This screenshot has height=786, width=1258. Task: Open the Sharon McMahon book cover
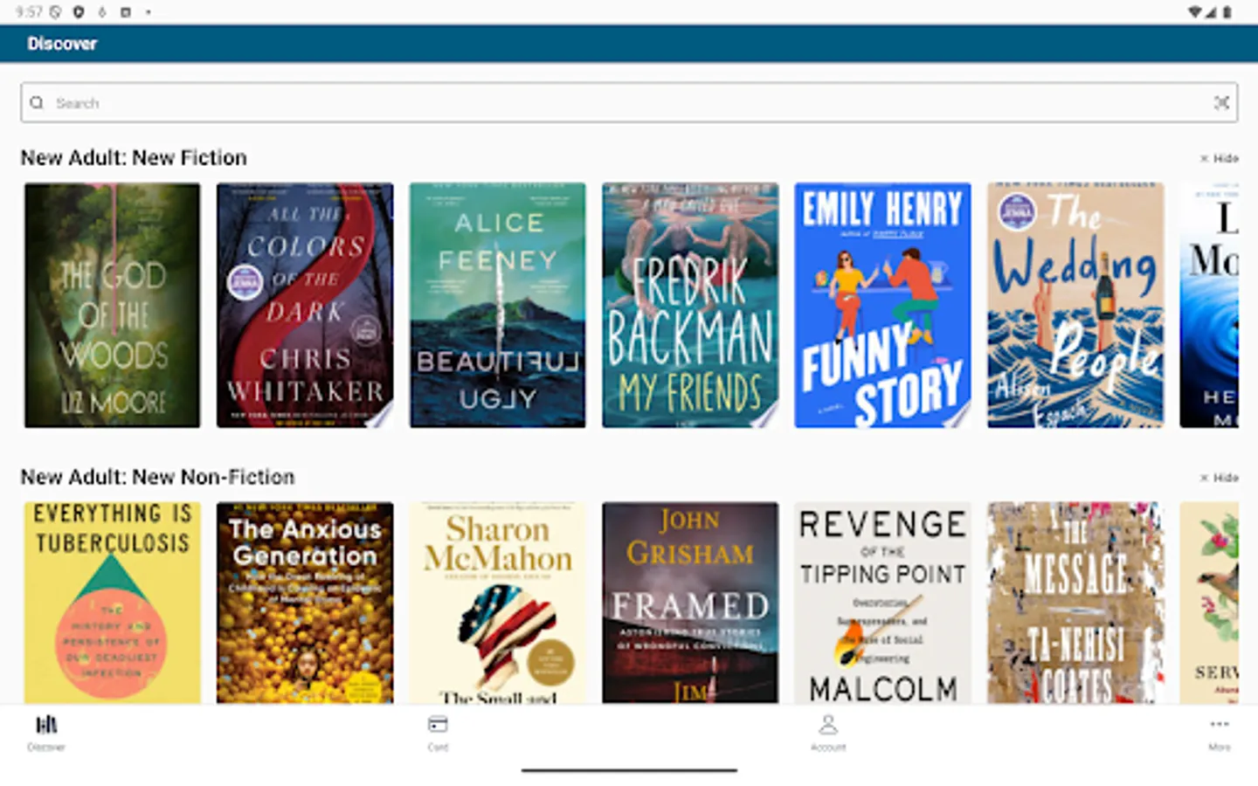click(498, 603)
